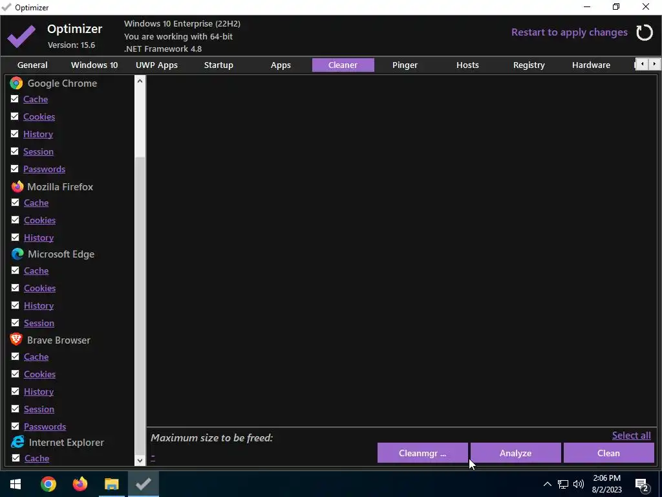Screen dimensions: 662x497
Task: Click the list scrollbar down arrow
Action: [140, 461]
